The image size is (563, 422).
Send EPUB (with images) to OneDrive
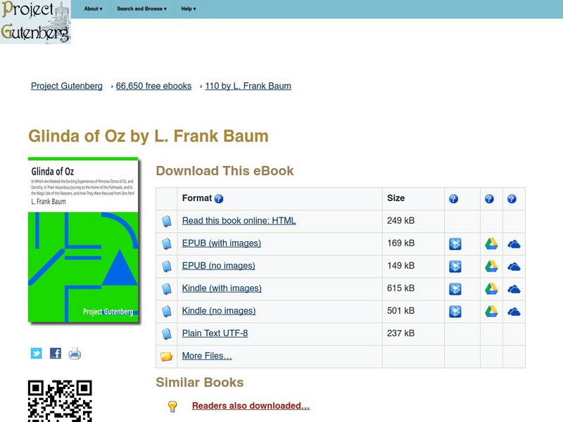click(x=514, y=244)
